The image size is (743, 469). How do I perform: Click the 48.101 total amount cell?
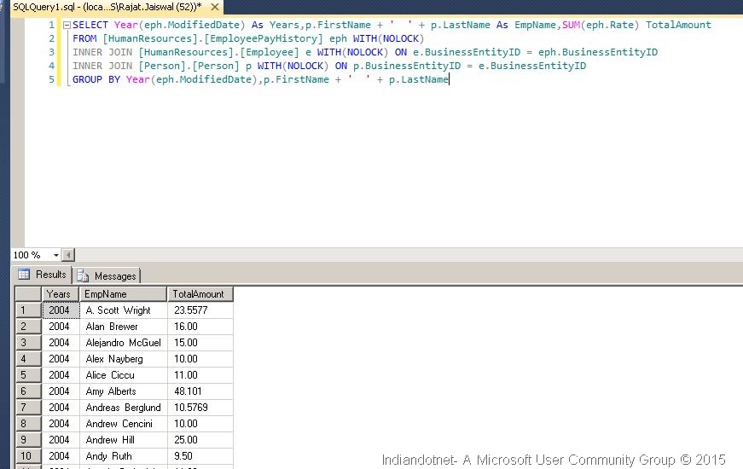coord(200,391)
